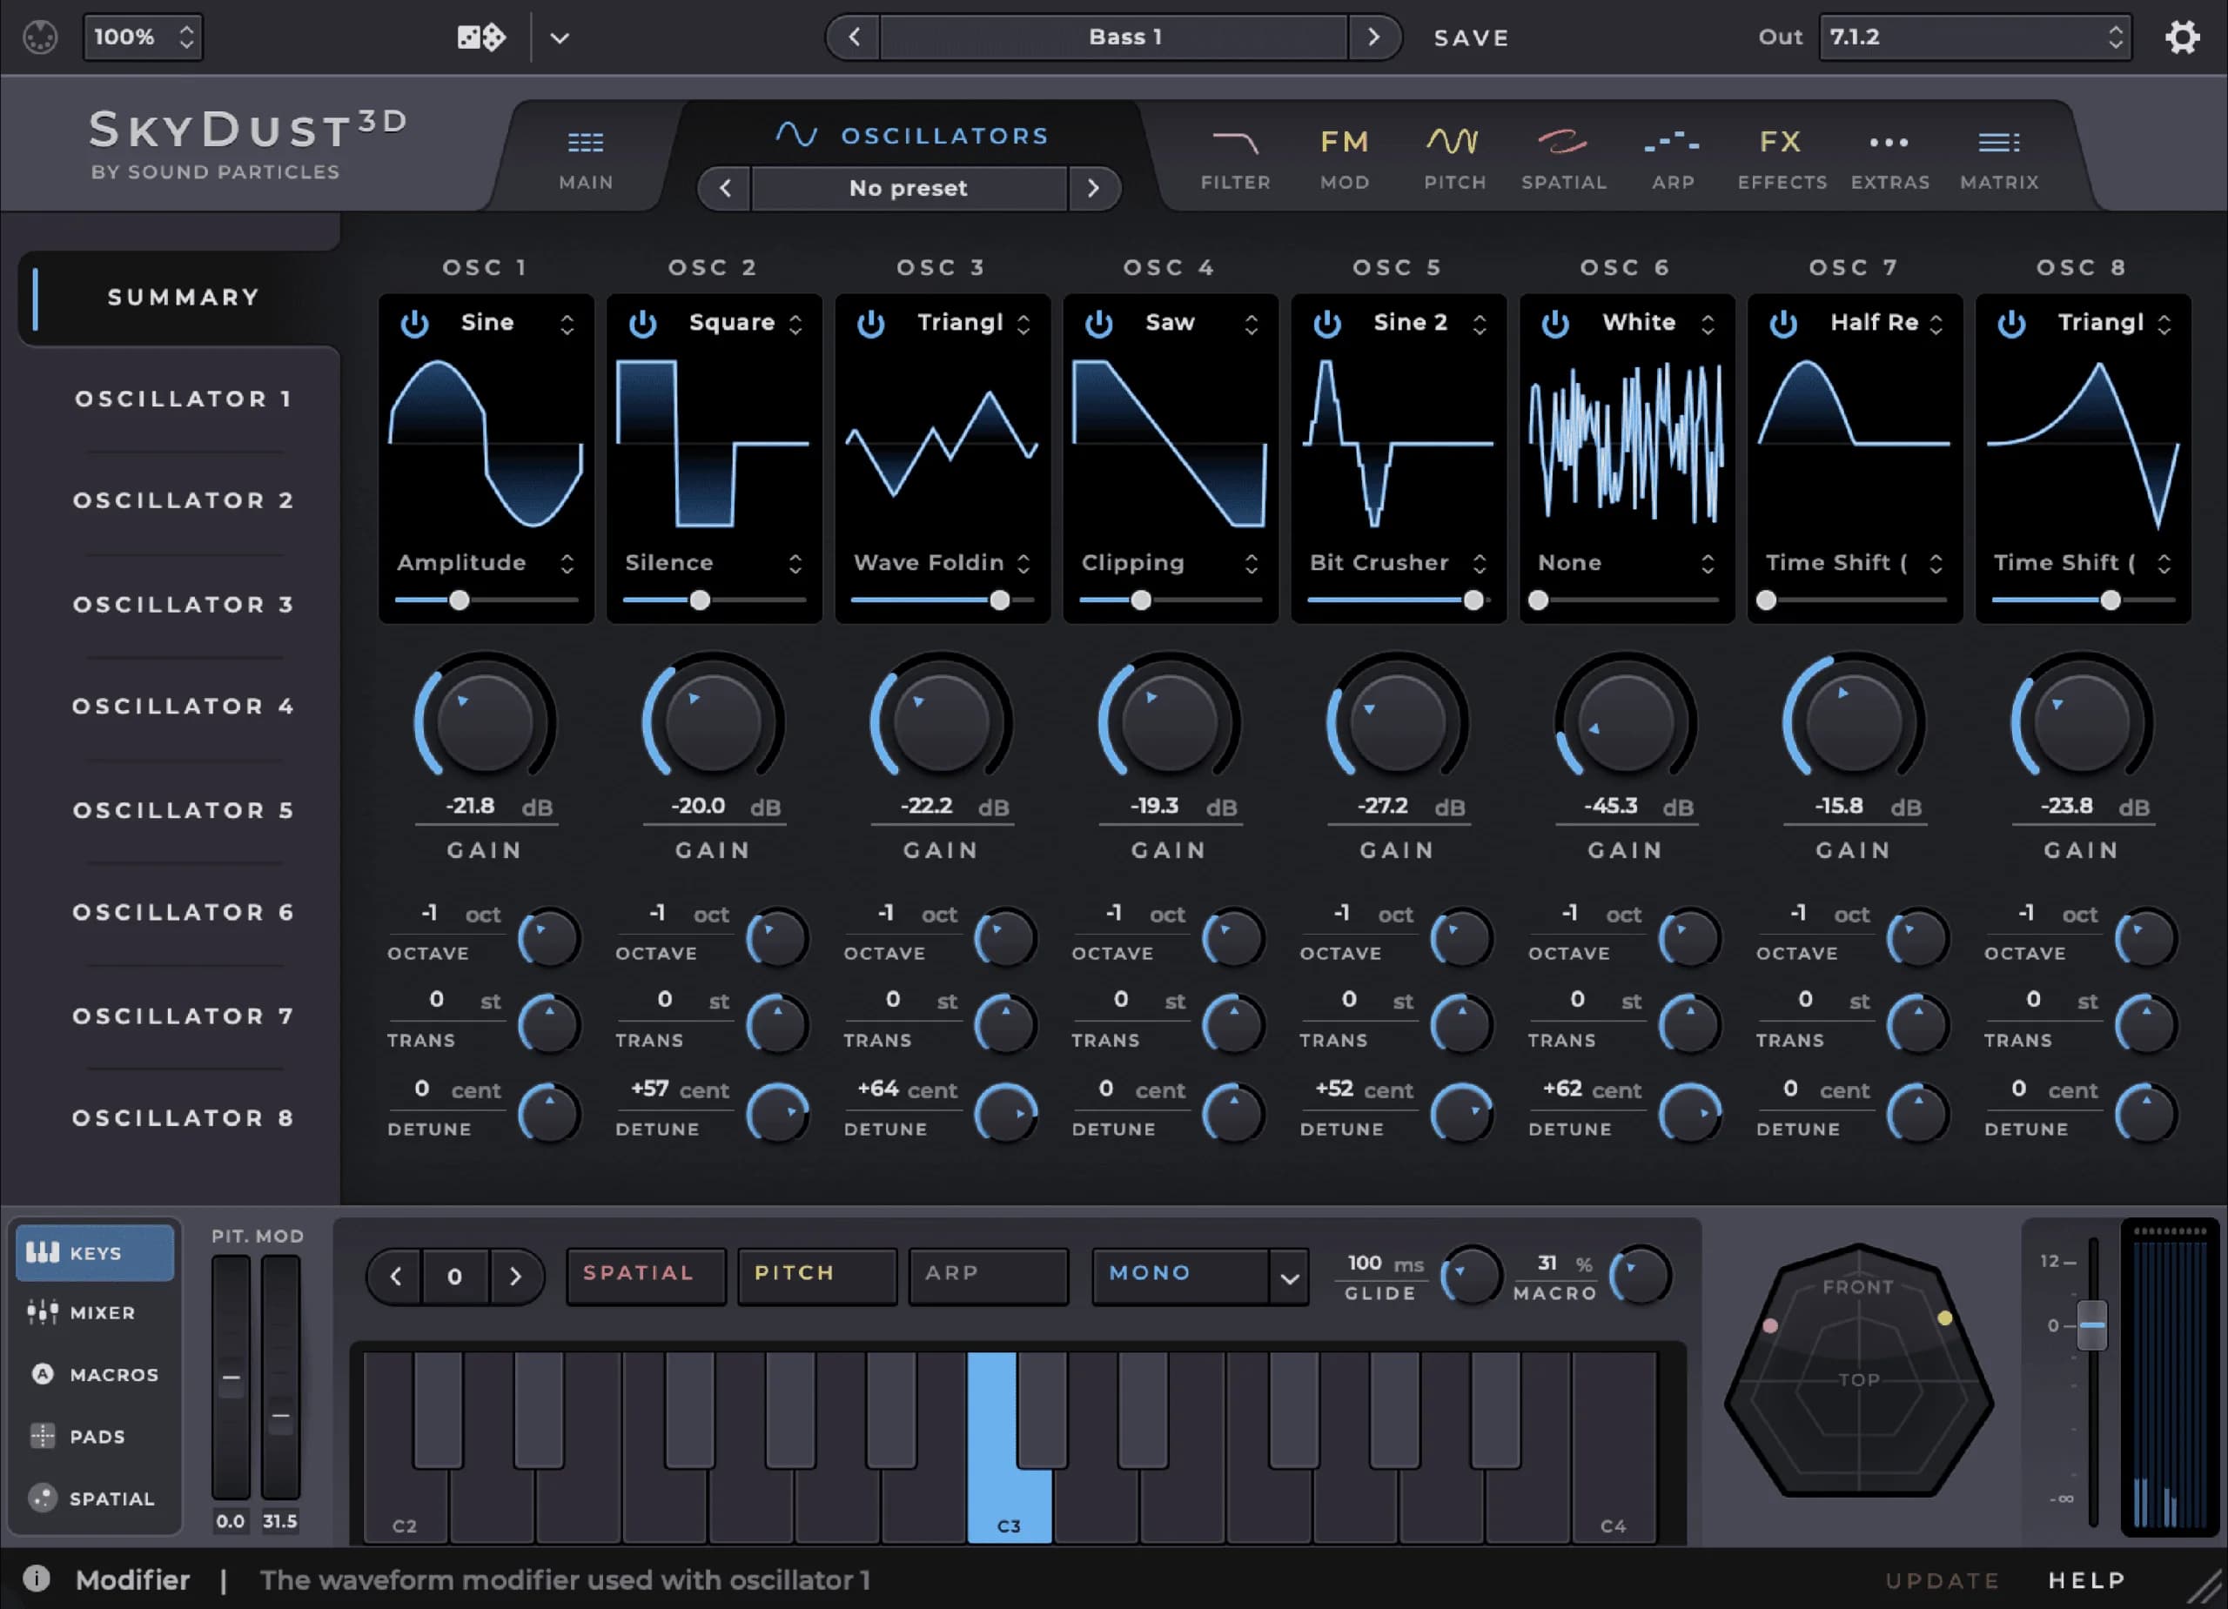Click the MIDI connector icon top-left
The width and height of the screenshot is (2228, 1609).
pos(40,37)
